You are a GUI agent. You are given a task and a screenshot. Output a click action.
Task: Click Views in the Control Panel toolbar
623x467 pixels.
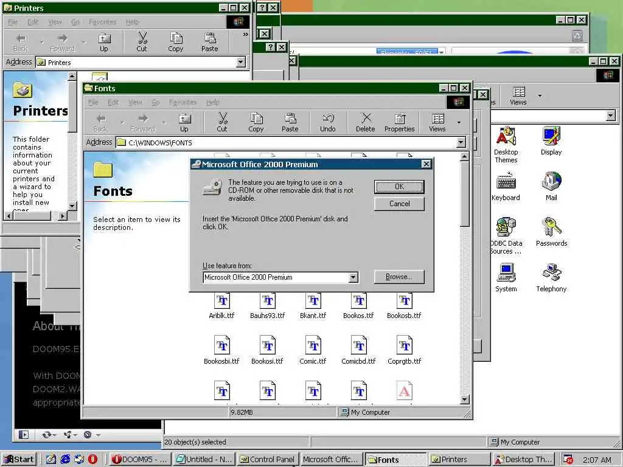(518, 95)
